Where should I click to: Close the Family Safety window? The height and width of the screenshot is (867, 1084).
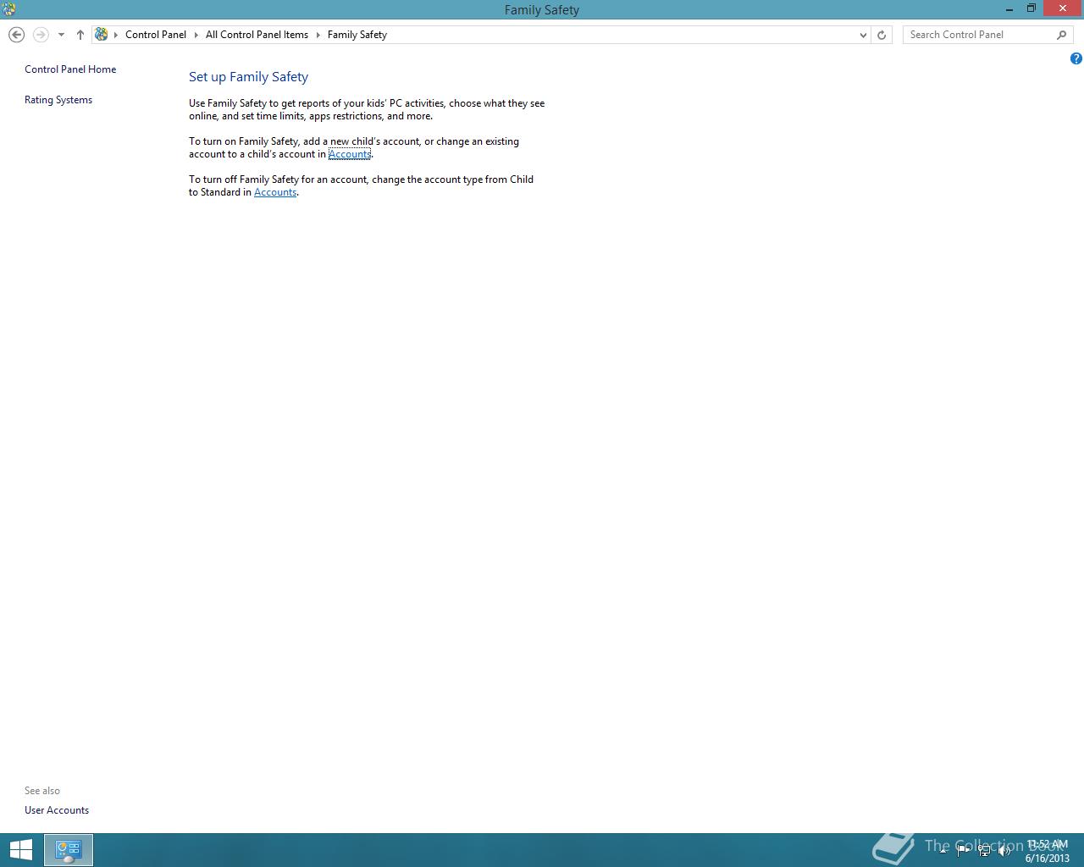(x=1063, y=8)
